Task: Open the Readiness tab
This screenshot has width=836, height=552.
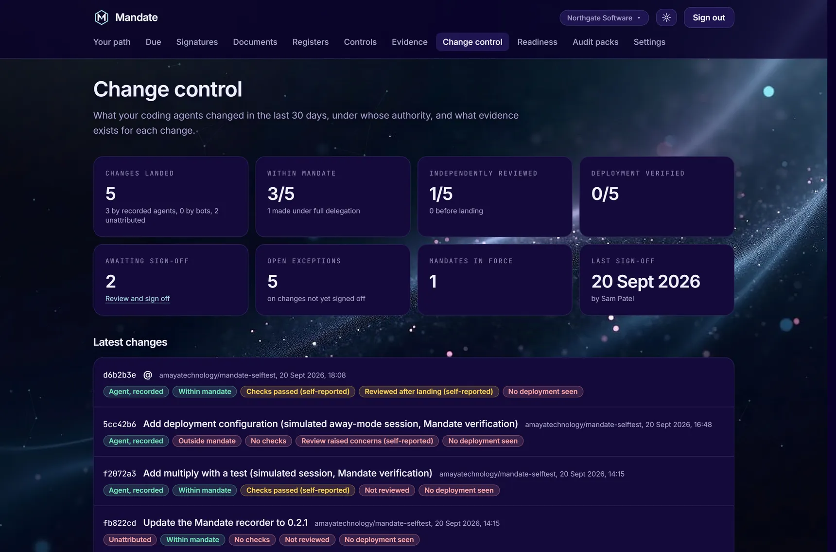Action: click(x=537, y=42)
